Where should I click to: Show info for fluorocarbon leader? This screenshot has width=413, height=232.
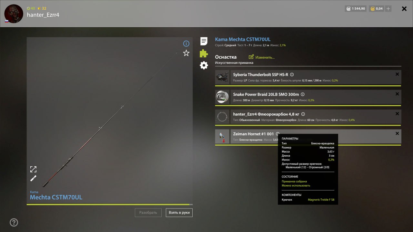[303, 114]
